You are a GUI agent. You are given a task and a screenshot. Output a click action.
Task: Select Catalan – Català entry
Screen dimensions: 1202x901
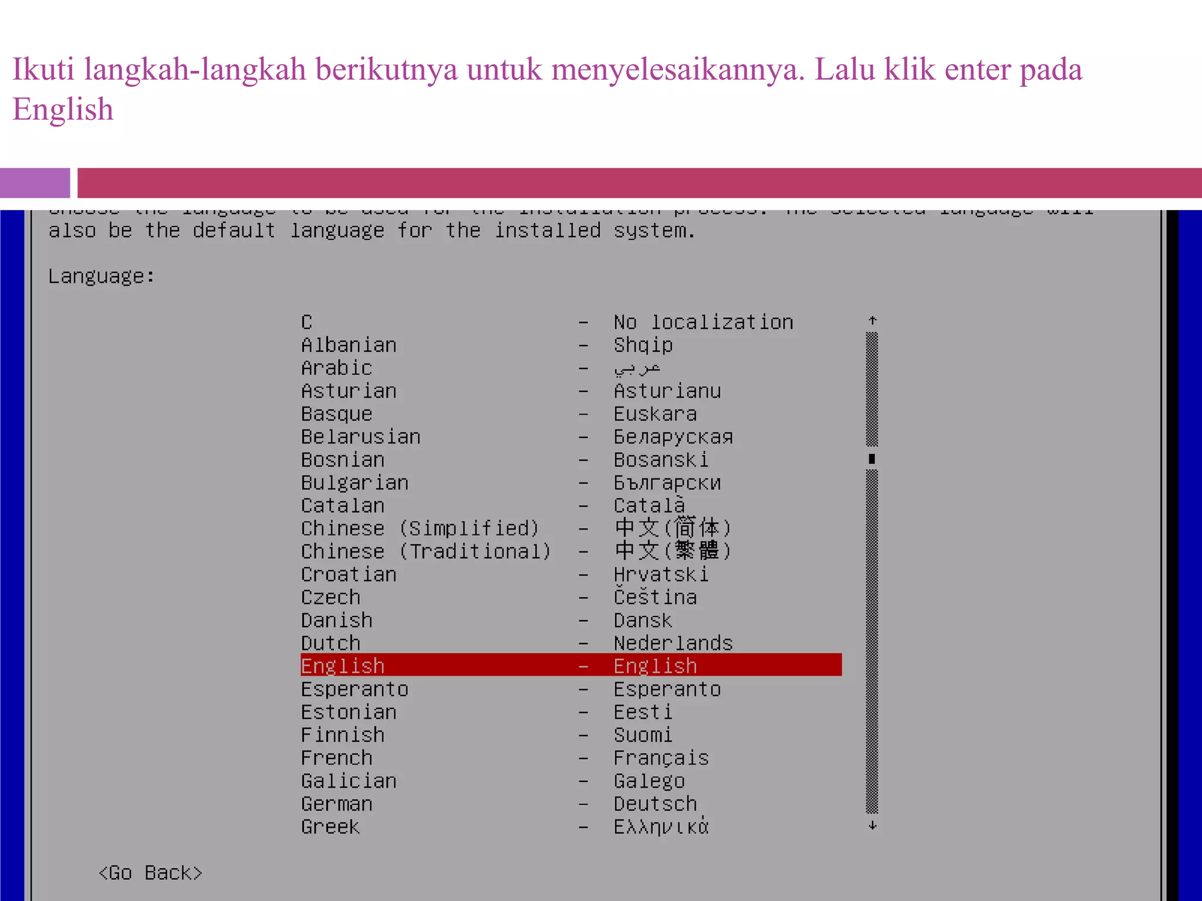tap(571, 505)
